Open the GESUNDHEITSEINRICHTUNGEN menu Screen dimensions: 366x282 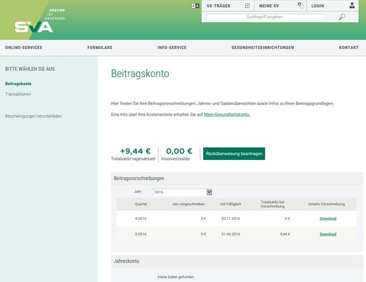[263, 48]
